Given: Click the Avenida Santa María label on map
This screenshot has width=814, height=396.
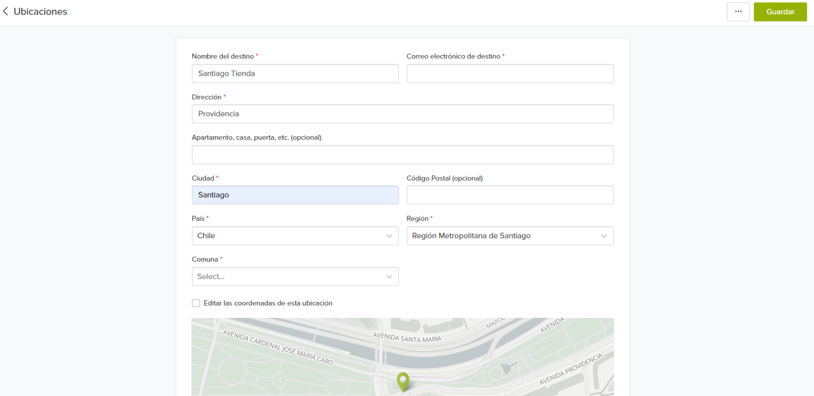Looking at the screenshot, I should click(407, 337).
